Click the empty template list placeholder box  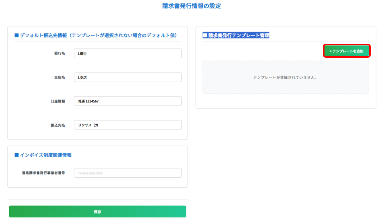tap(285, 77)
